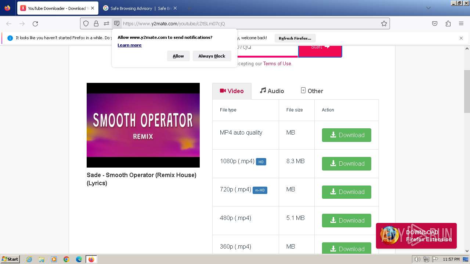Launch Internet Explorer from the taskbar
This screenshot has height=264, width=470.
tap(29, 259)
